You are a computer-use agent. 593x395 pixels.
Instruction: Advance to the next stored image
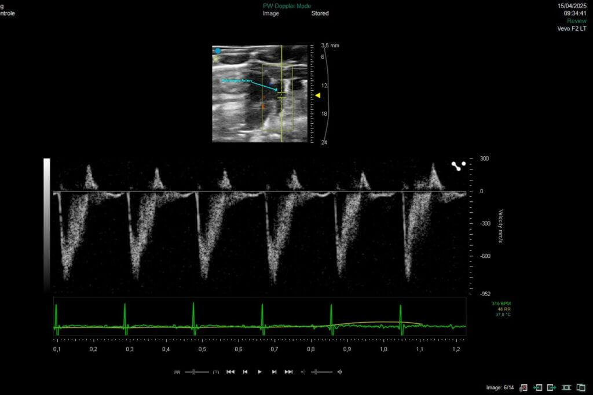550,387
